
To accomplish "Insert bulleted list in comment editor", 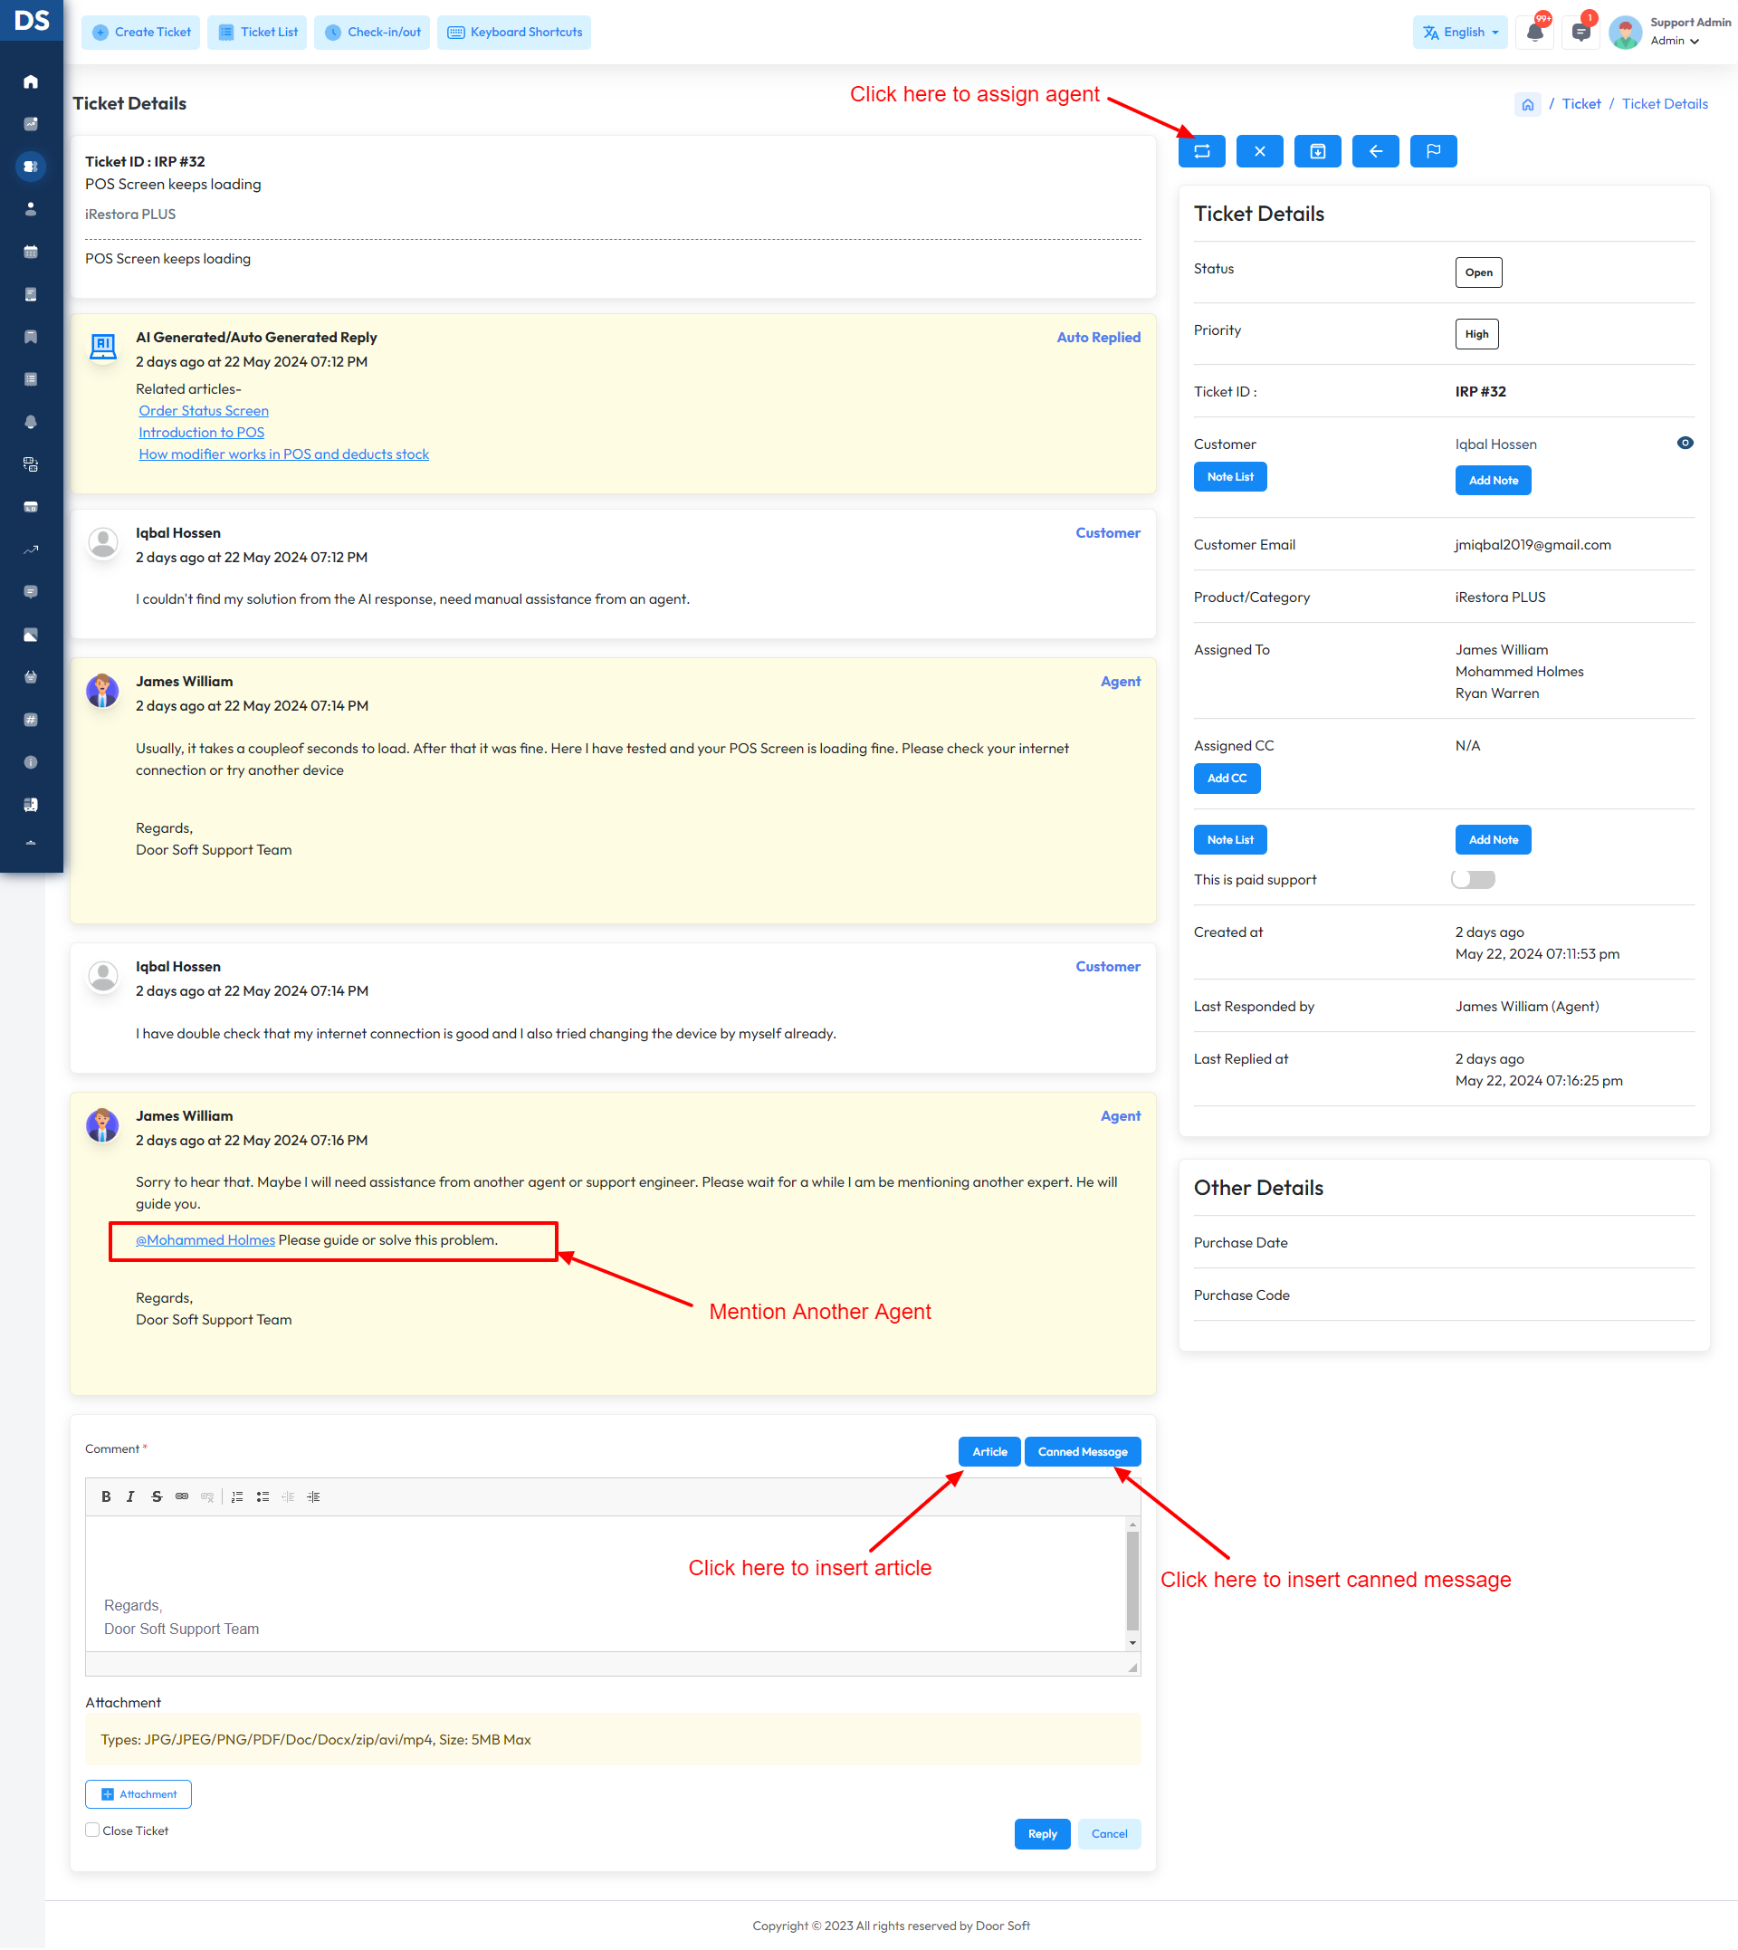I will [x=263, y=1497].
